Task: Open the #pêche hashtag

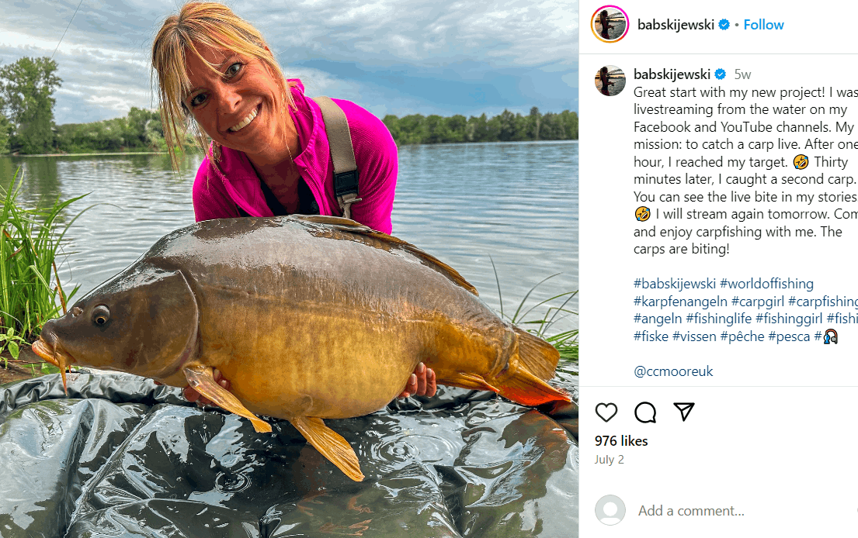Action: coord(742,336)
